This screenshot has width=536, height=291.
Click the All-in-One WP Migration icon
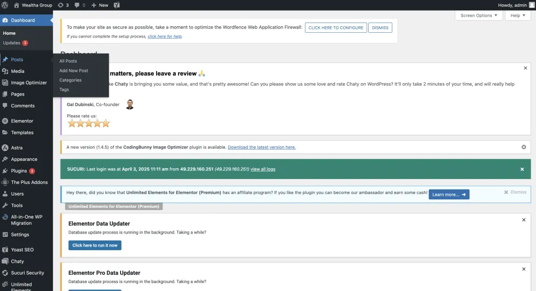pyautogui.click(x=5, y=217)
